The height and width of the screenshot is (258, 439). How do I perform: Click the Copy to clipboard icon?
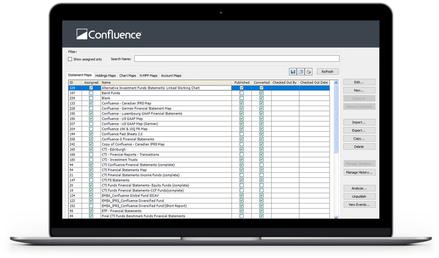pyautogui.click(x=301, y=72)
